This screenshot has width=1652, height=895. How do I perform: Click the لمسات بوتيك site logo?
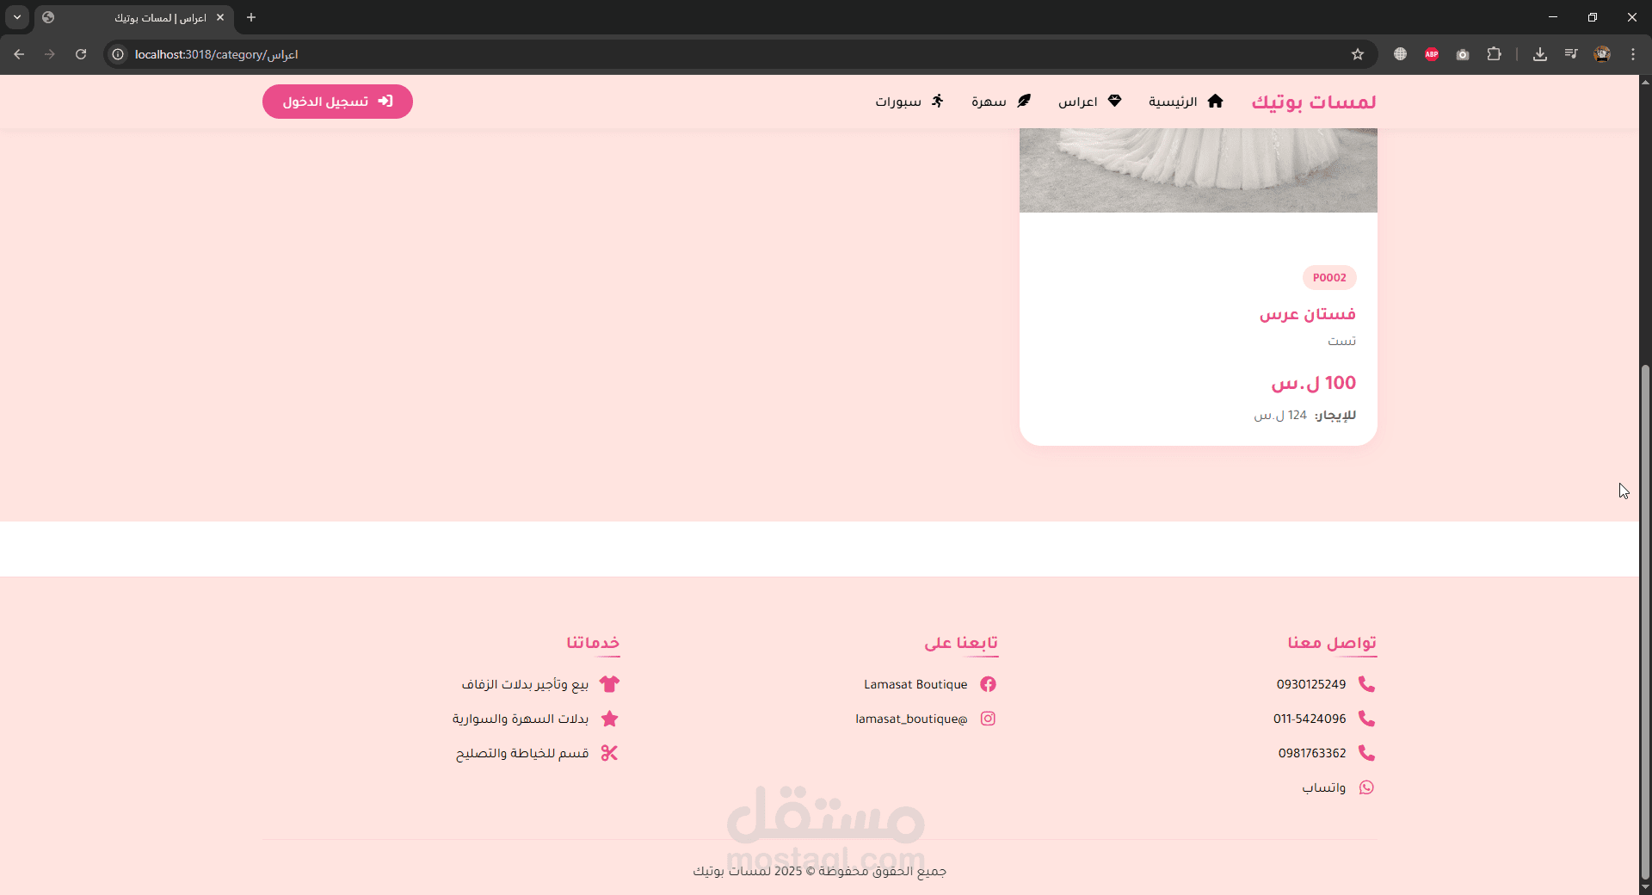(1313, 102)
